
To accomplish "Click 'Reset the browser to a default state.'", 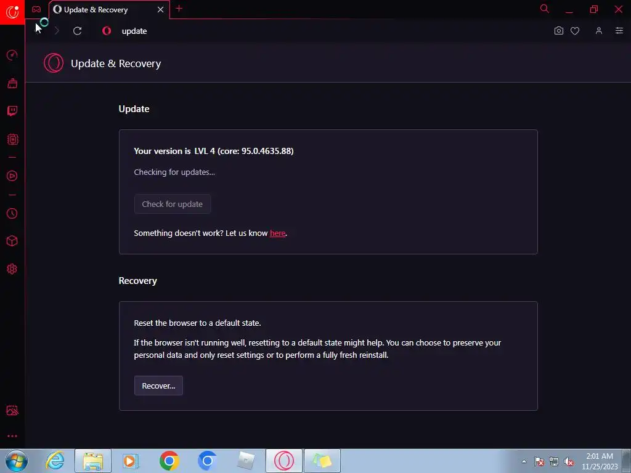I will click(197, 323).
